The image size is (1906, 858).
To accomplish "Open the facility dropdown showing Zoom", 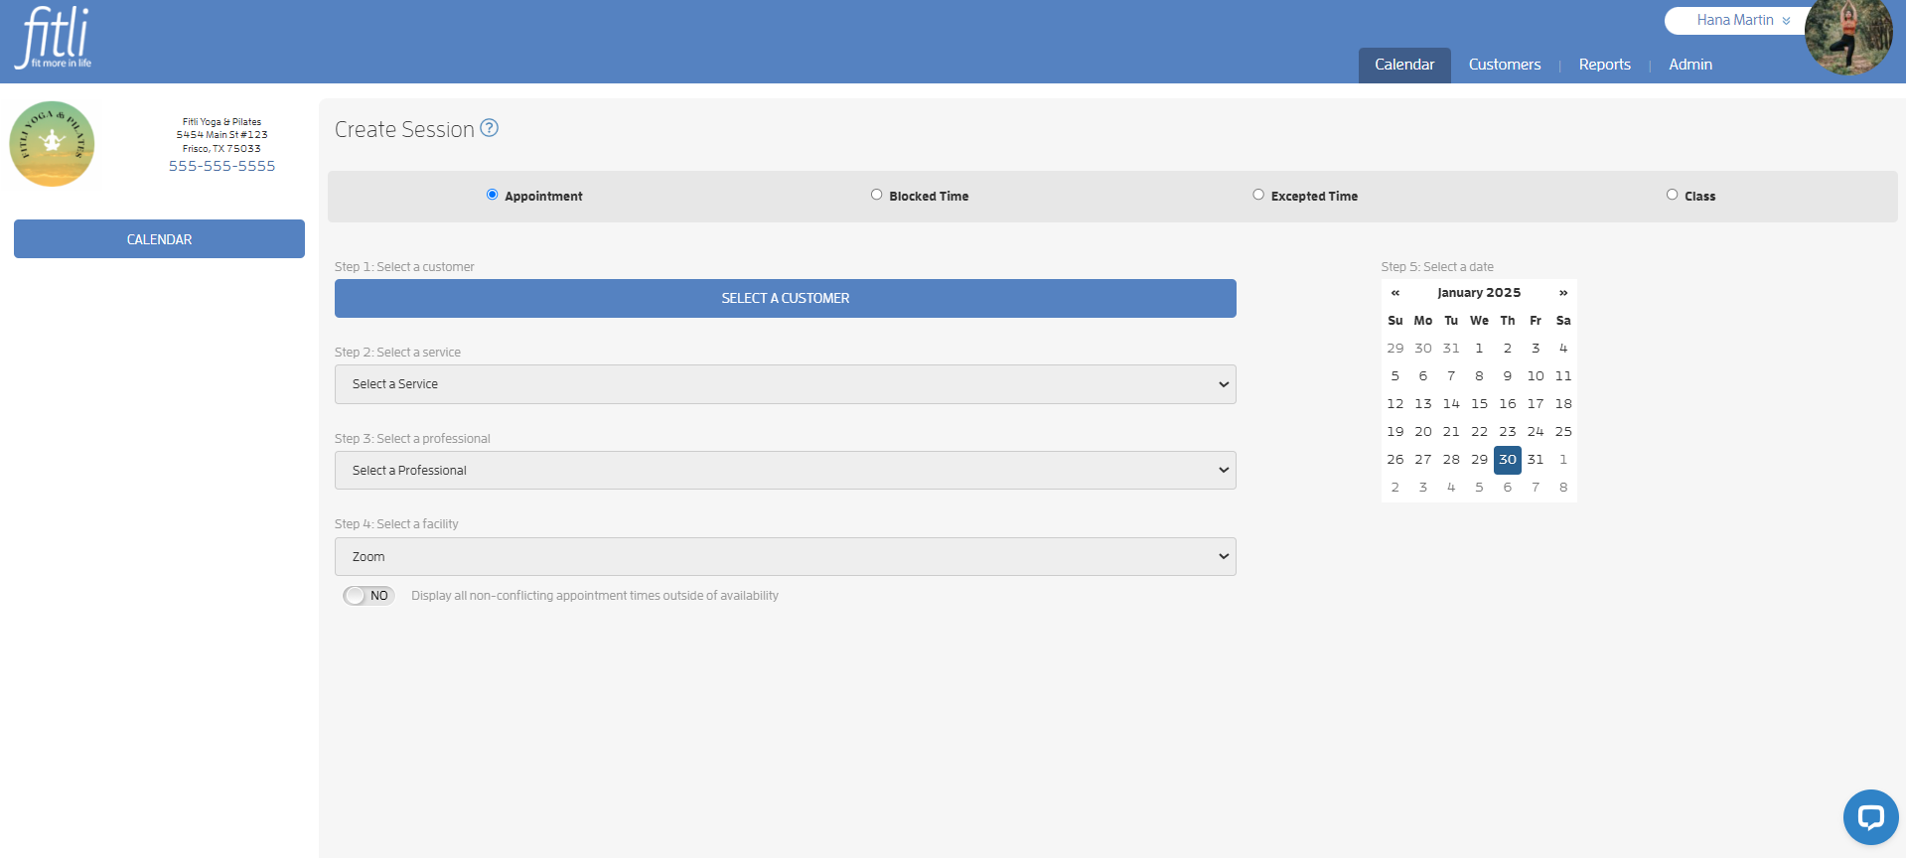I will 785,557.
